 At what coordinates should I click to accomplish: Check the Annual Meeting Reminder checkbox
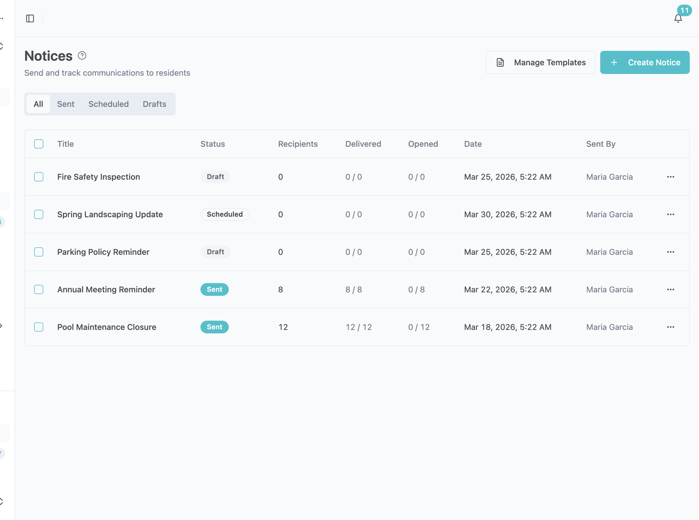(x=39, y=289)
